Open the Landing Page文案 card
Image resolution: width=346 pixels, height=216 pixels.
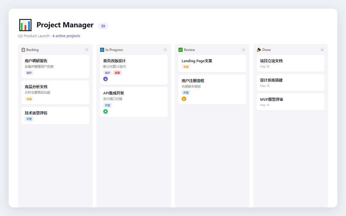212,63
